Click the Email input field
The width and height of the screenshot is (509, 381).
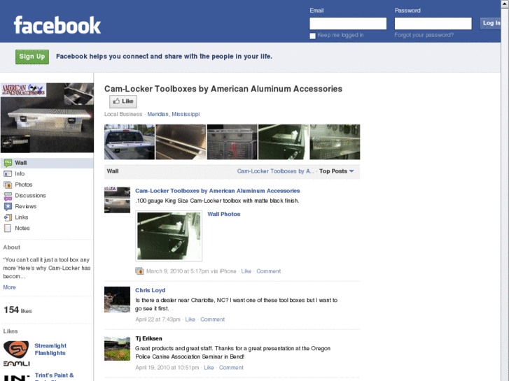(348, 23)
